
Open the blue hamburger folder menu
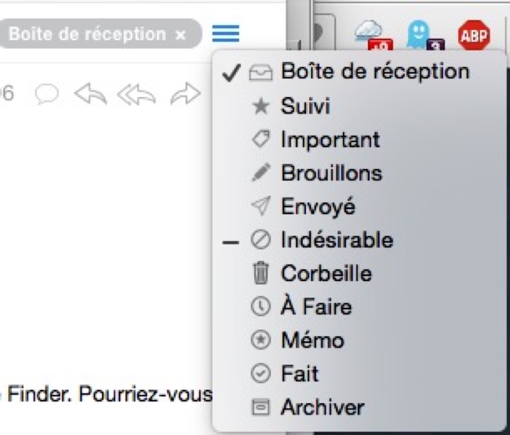click(x=226, y=33)
